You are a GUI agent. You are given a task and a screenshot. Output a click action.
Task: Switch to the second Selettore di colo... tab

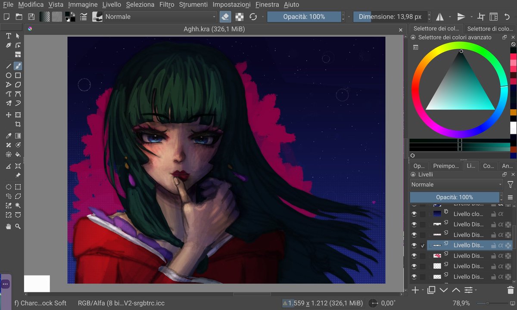tap(490, 29)
